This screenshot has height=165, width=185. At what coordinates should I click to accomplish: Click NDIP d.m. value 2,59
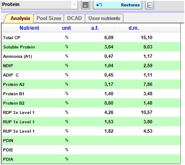tap(148, 65)
